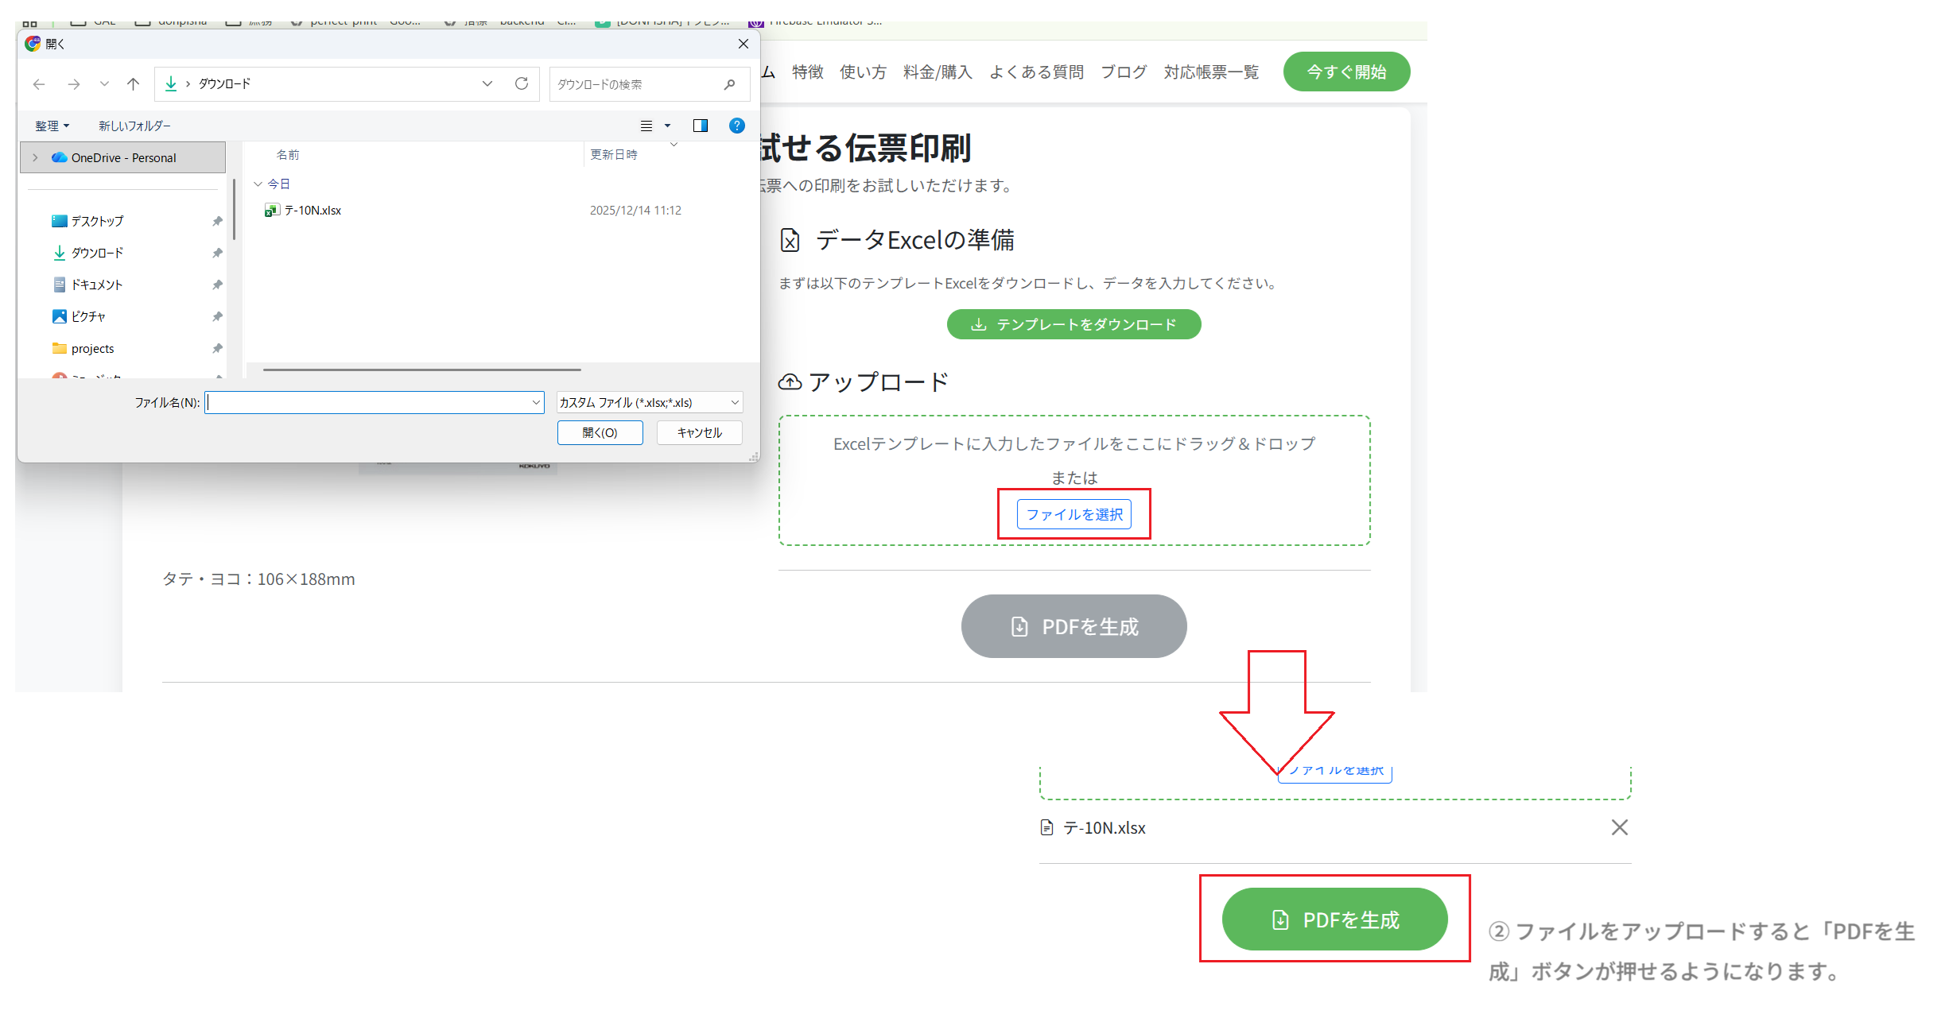Toggle the preview pane icon
The image size is (1937, 1022).
coord(700,126)
